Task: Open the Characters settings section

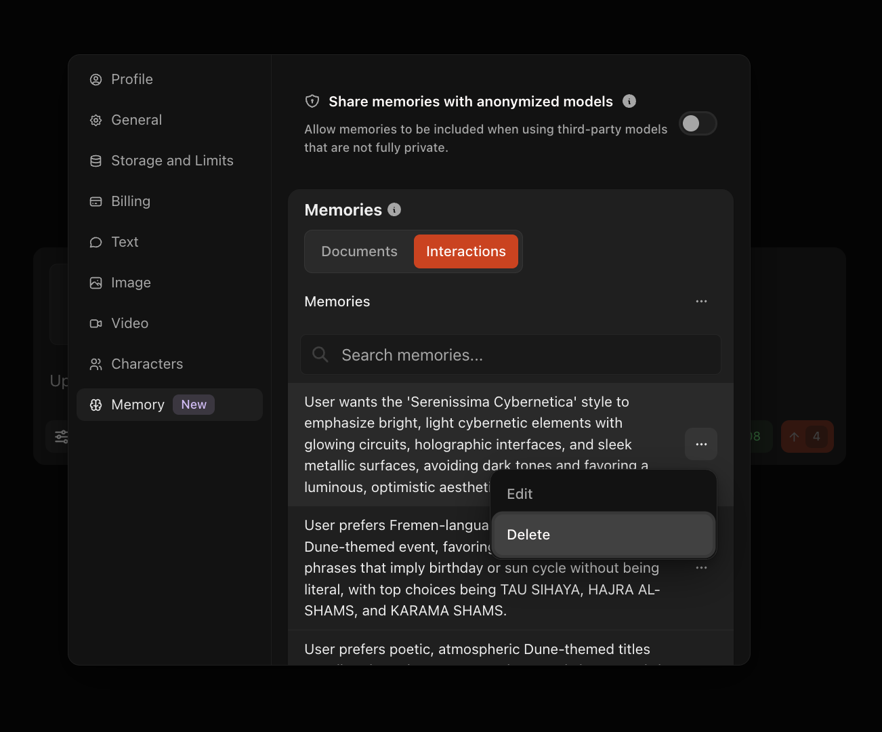Action: [x=146, y=364]
